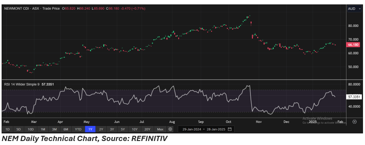
Task: Click the 57.3351 RSI value tag on axis
Action: 354,97
